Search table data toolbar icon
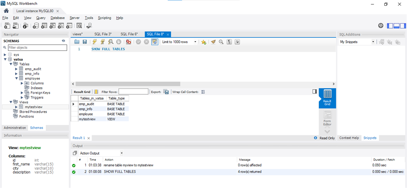This screenshot has width=407, height=188. (79, 25)
